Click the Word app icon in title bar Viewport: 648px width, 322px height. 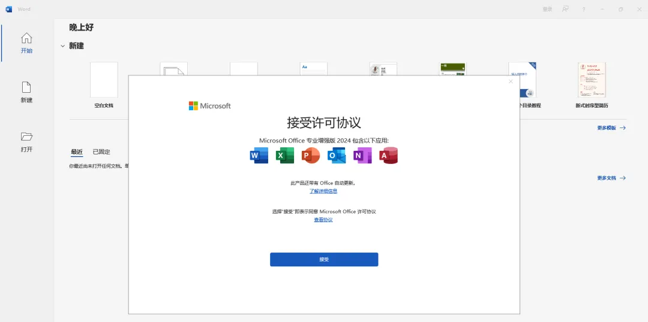coord(8,9)
